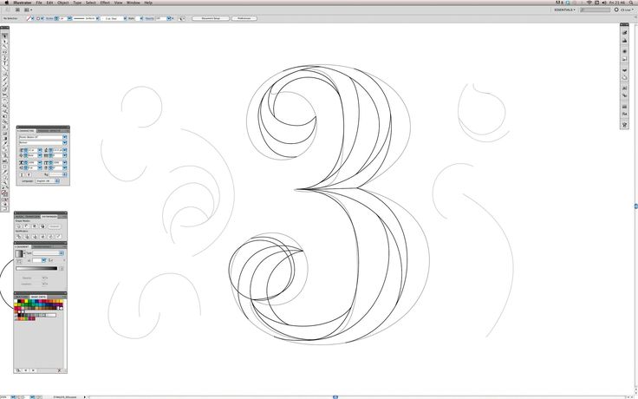The width and height of the screenshot is (638, 399).
Task: Click the Minus Back pathfinder icon
Action: click(x=58, y=237)
